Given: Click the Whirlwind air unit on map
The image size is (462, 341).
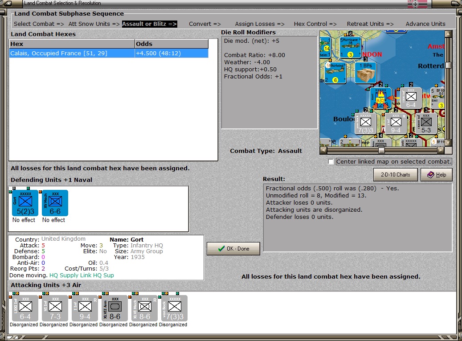Looking at the screenshot, I should (x=335, y=73).
